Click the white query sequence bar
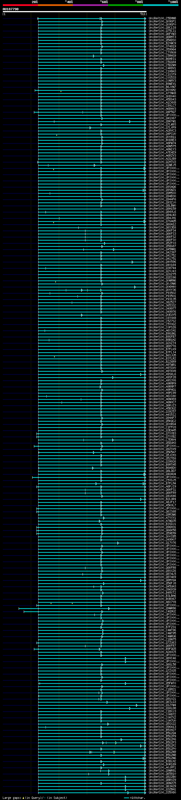181x800 pixels. (75, 11)
